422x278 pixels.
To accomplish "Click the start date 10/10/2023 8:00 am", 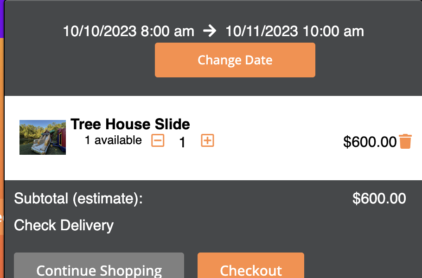I will pos(128,32).
